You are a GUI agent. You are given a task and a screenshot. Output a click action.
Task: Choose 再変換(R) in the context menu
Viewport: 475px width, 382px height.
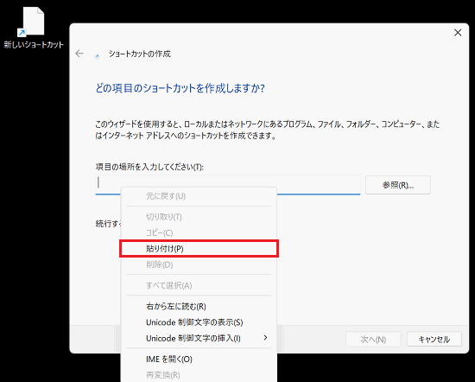click(199, 375)
